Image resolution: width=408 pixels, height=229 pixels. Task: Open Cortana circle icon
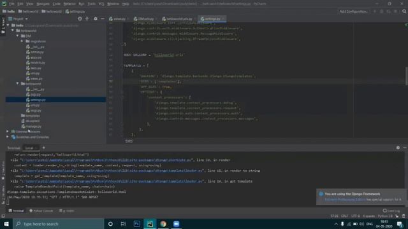(110, 224)
